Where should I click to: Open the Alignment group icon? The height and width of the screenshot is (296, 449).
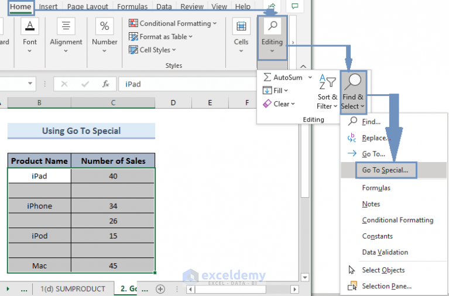tap(66, 26)
